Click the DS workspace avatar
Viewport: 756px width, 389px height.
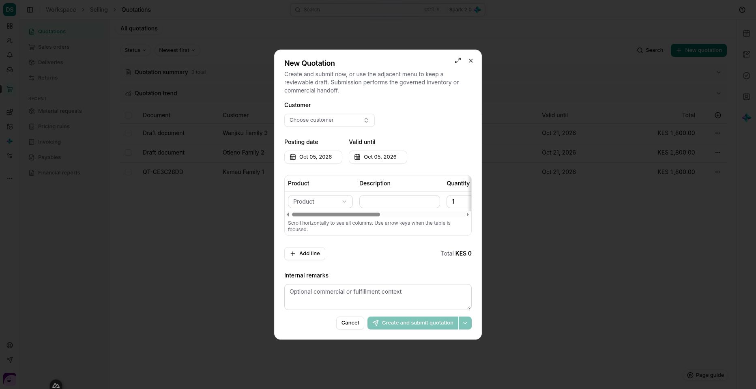point(10,10)
